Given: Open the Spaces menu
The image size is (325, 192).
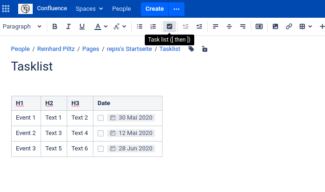Looking at the screenshot, I should pos(89,9).
